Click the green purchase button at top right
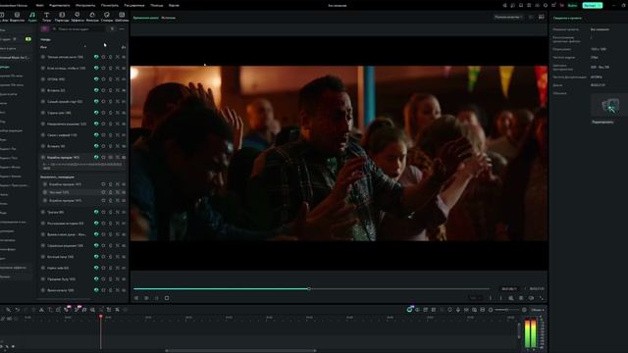628x353 pixels. [593, 5]
